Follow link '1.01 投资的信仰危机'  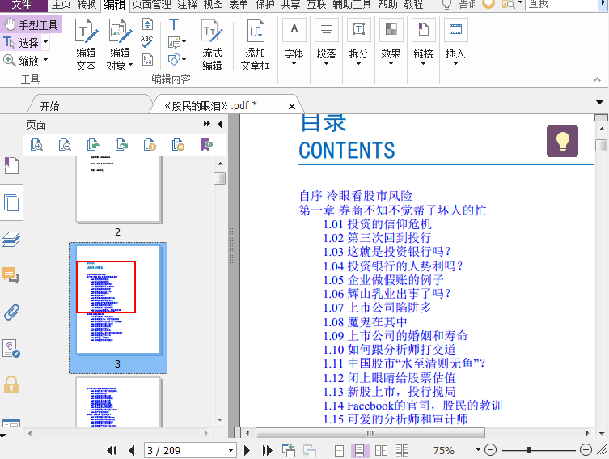[x=377, y=224]
